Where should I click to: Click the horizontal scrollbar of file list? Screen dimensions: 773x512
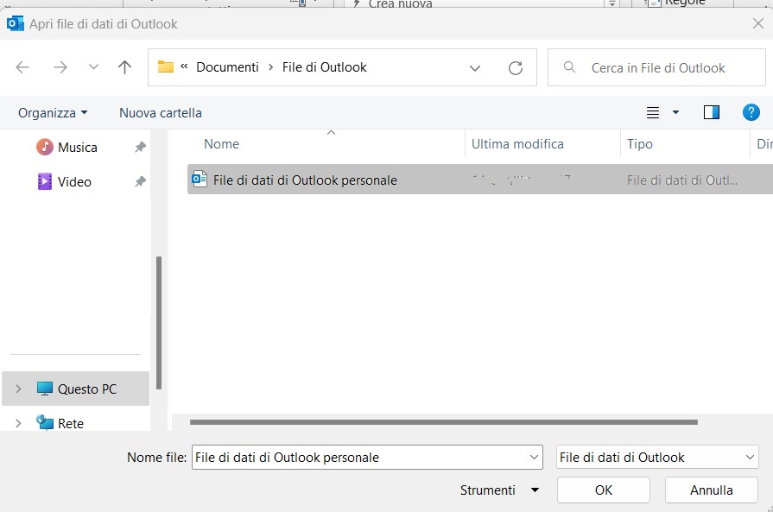pos(444,422)
